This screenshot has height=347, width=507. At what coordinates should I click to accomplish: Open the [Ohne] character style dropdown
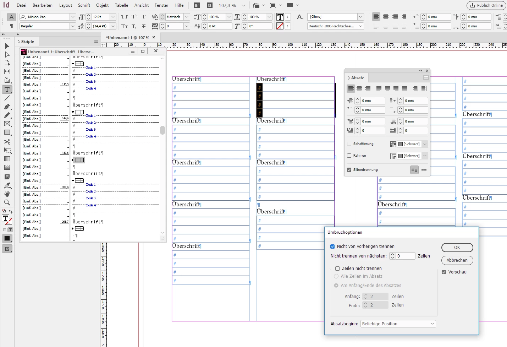(x=361, y=17)
